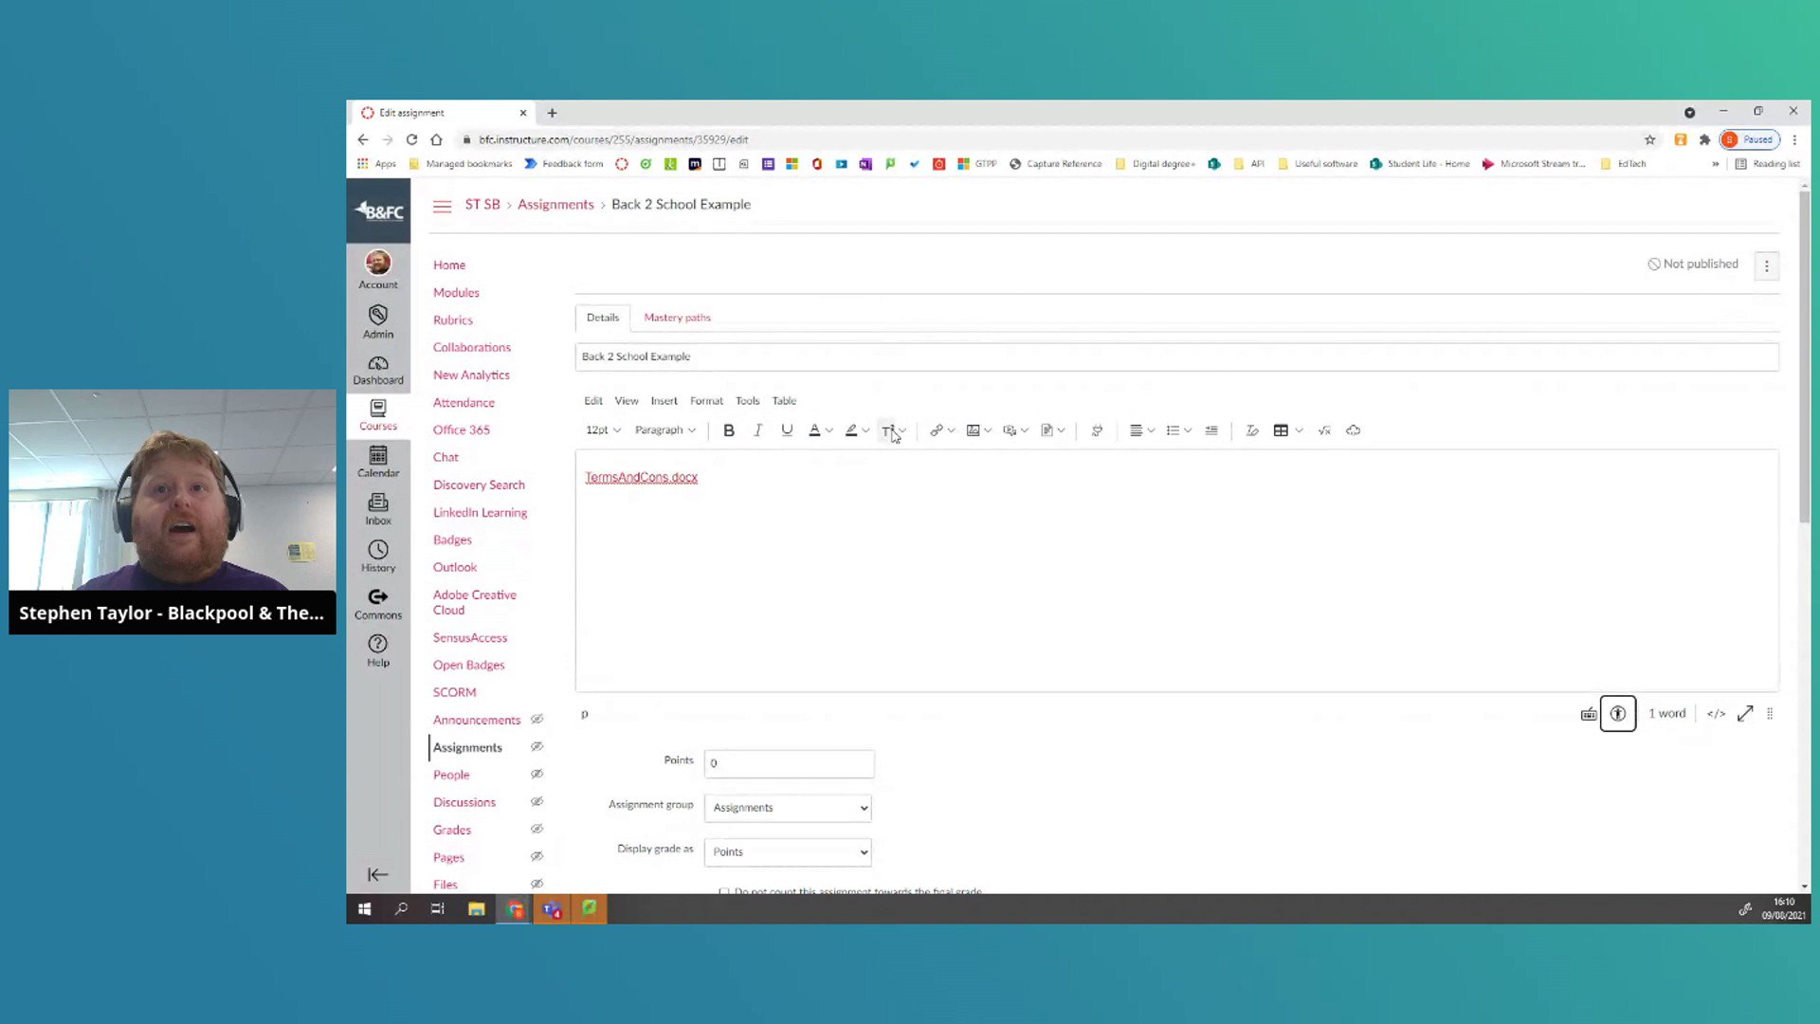The width and height of the screenshot is (1820, 1024).
Task: Toggle Announcements navigation visibility eye
Action: click(x=537, y=720)
